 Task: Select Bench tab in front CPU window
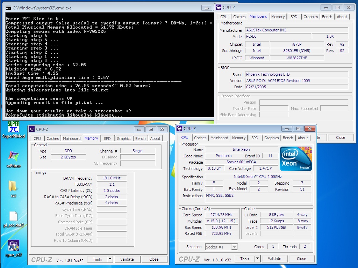288,138
